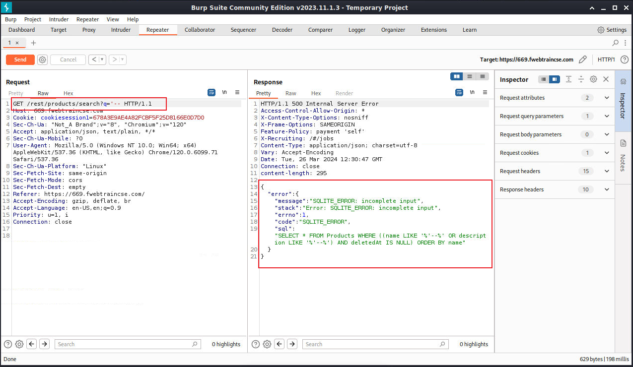This screenshot has height=367, width=633.
Task: Select top-bottom layout view
Action: pos(470,76)
